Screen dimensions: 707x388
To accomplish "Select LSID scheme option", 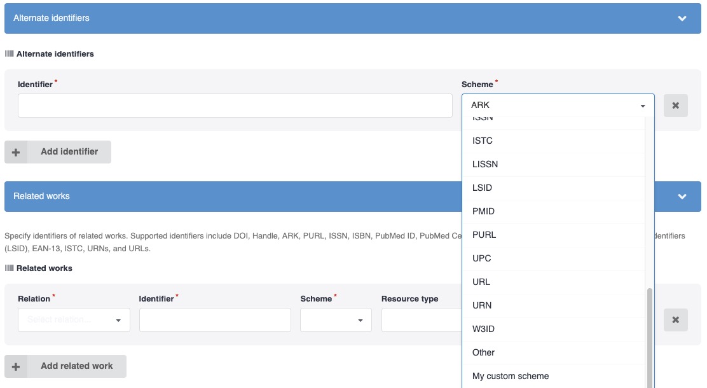I will [483, 188].
